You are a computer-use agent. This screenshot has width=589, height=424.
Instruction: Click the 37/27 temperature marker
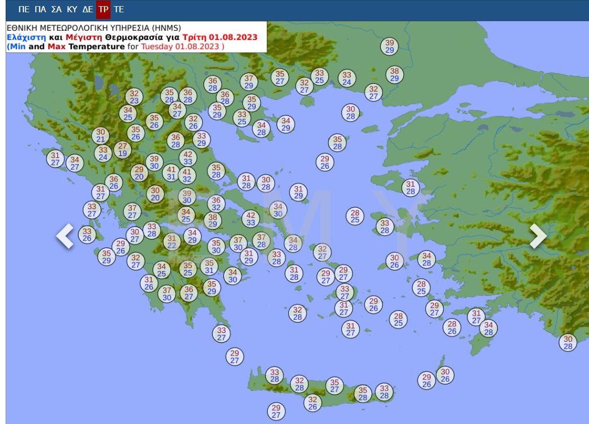coord(132,212)
